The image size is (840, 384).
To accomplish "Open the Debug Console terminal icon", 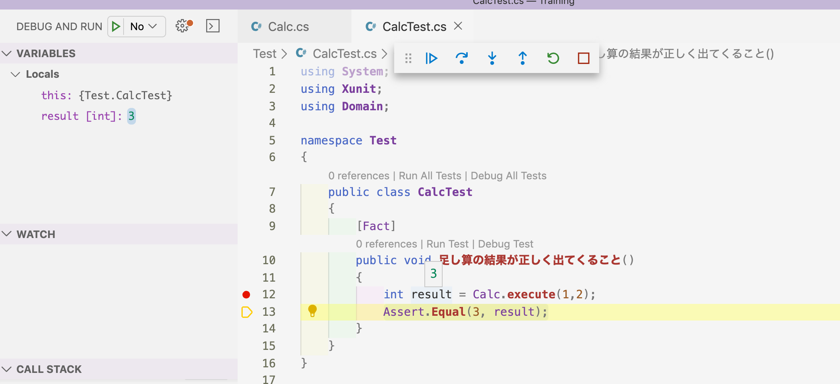I will (x=213, y=26).
